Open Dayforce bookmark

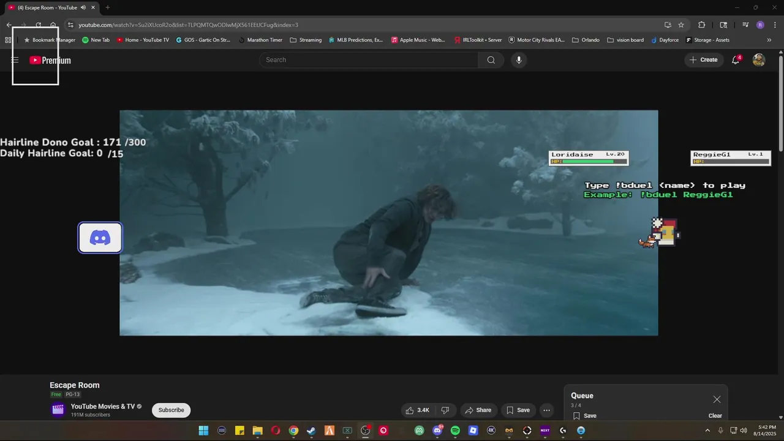pyautogui.click(x=664, y=40)
